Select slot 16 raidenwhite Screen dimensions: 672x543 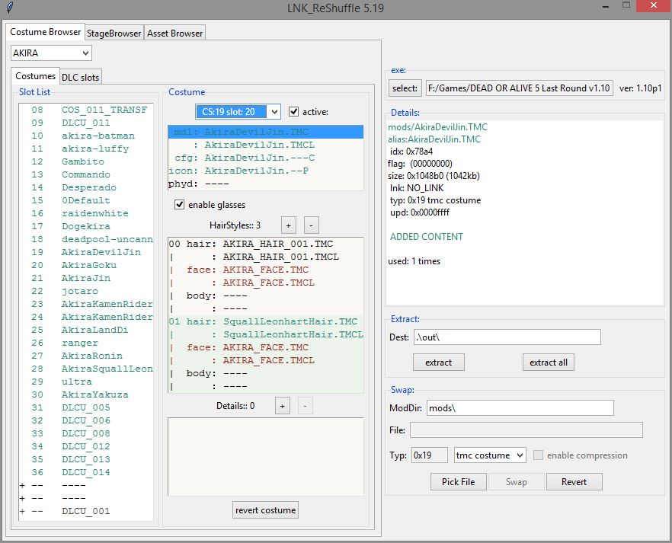pos(85,213)
